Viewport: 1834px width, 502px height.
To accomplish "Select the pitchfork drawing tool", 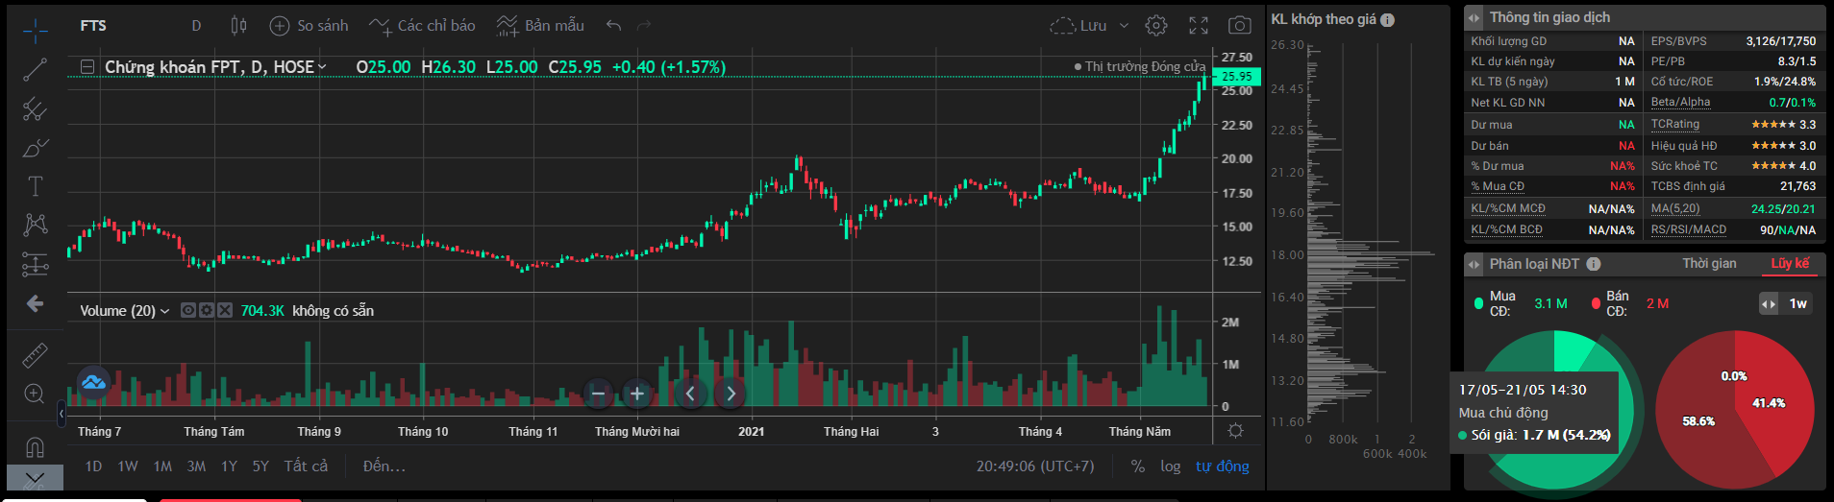I will pos(36,108).
